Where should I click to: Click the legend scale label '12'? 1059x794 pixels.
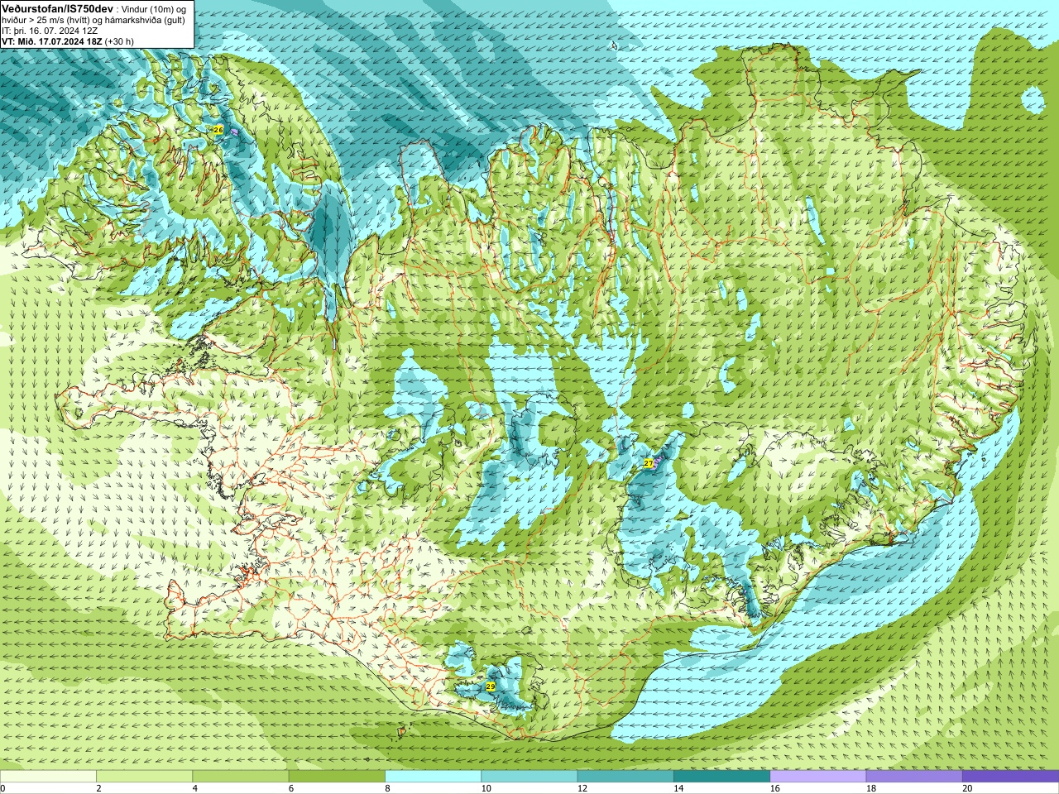[582, 788]
